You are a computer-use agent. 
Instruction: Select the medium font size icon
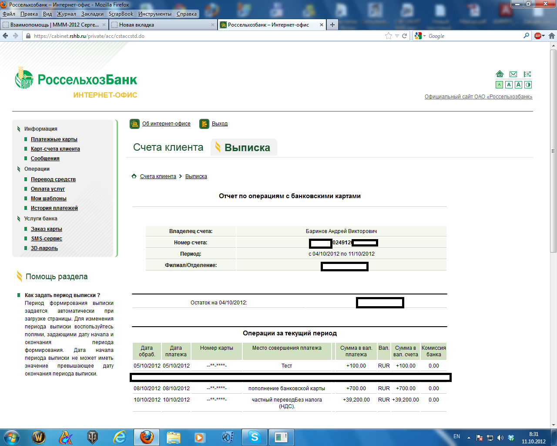(509, 85)
